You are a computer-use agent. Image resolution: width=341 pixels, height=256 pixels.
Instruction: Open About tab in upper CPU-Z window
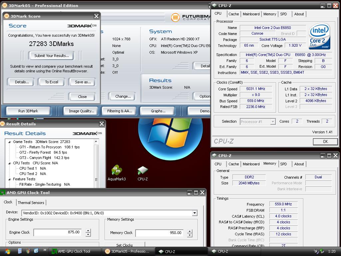point(299,14)
